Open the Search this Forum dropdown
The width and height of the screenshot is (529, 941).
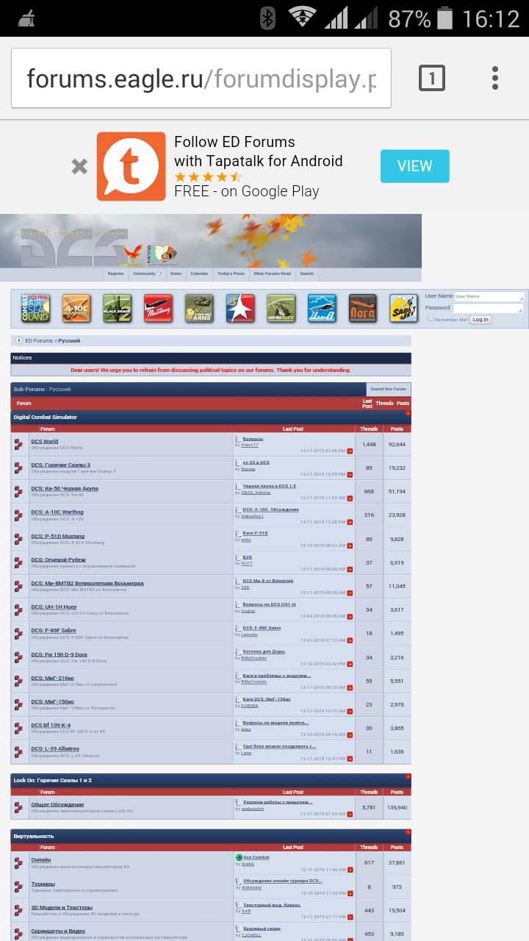pyautogui.click(x=389, y=389)
